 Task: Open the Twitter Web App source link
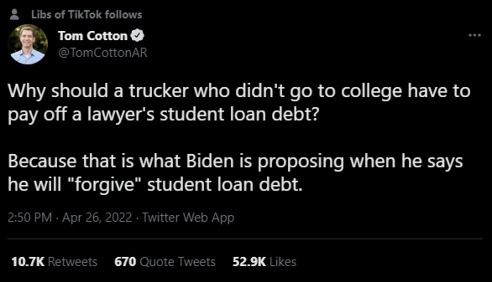pyautogui.click(x=188, y=218)
